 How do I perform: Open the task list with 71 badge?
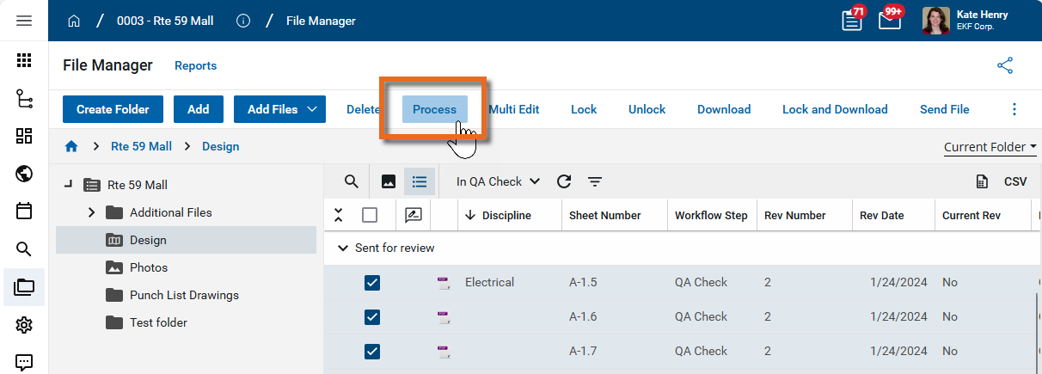point(851,21)
